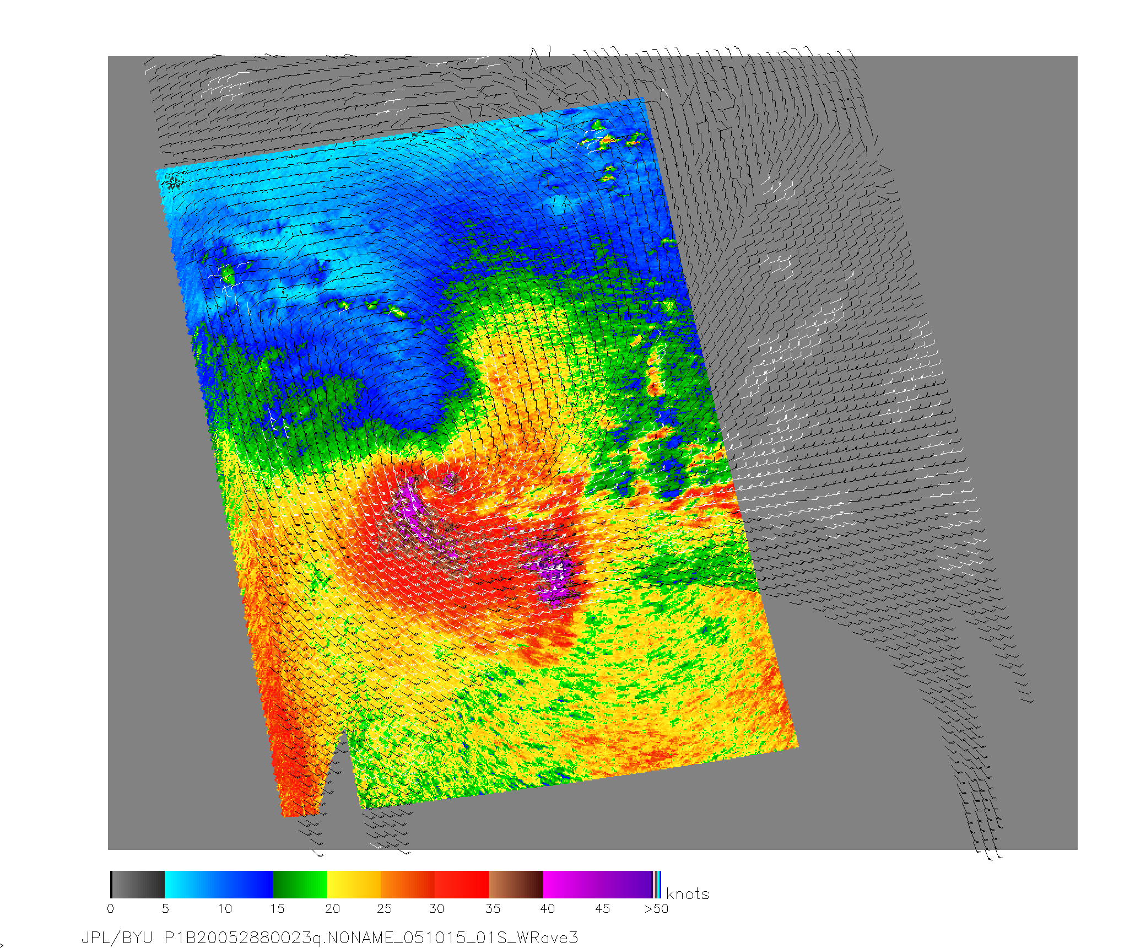Click the green 15-20 knots legend segment
This screenshot has height=948, width=1135.
[x=300, y=885]
